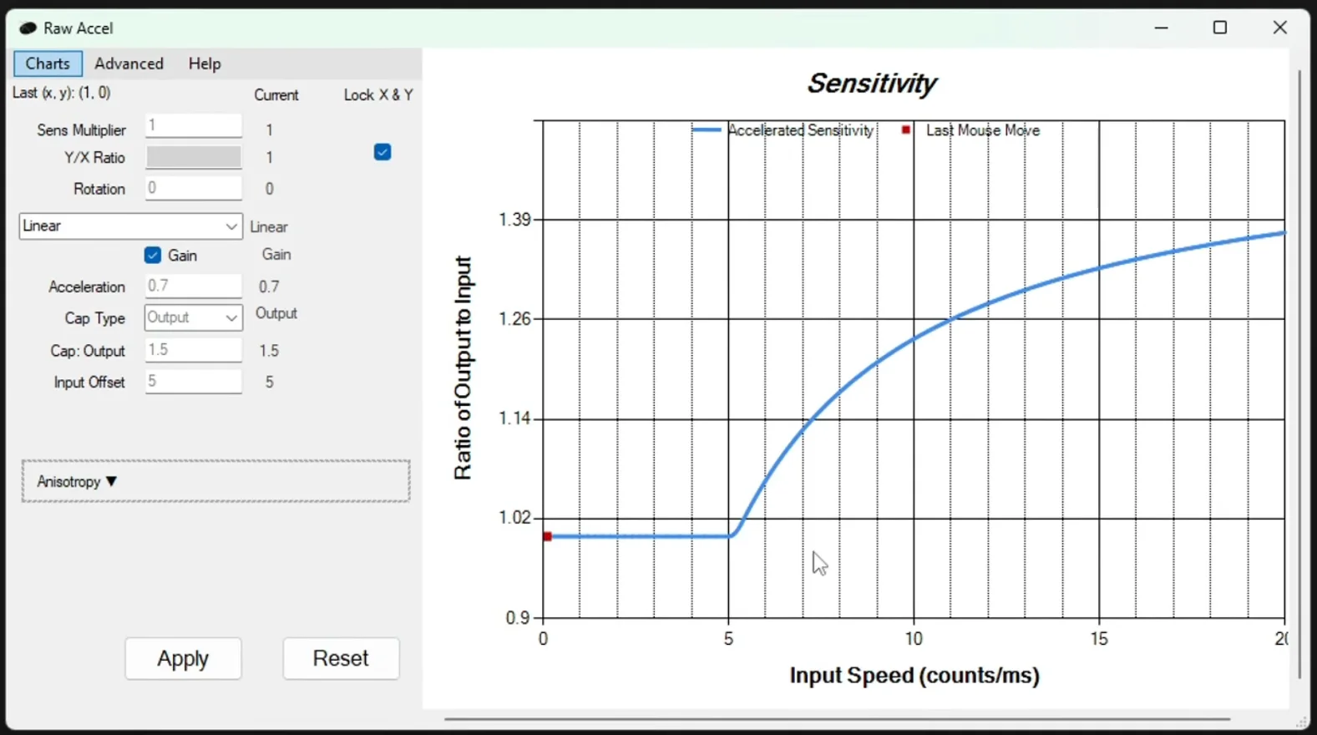The image size is (1317, 735).
Task: Click the Current column header
Action: 276,95
